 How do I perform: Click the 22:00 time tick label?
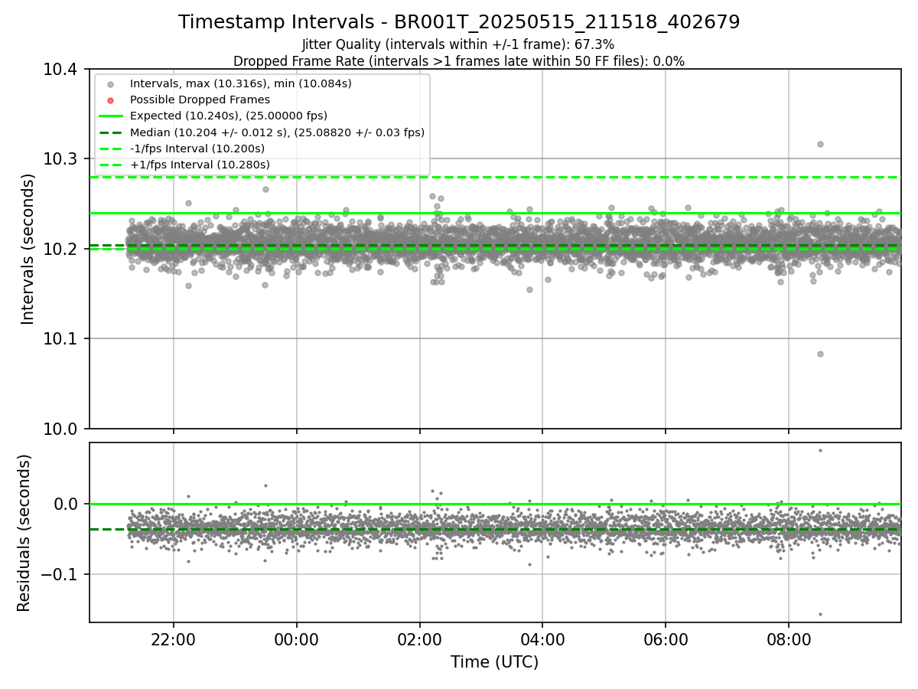pyautogui.click(x=173, y=639)
